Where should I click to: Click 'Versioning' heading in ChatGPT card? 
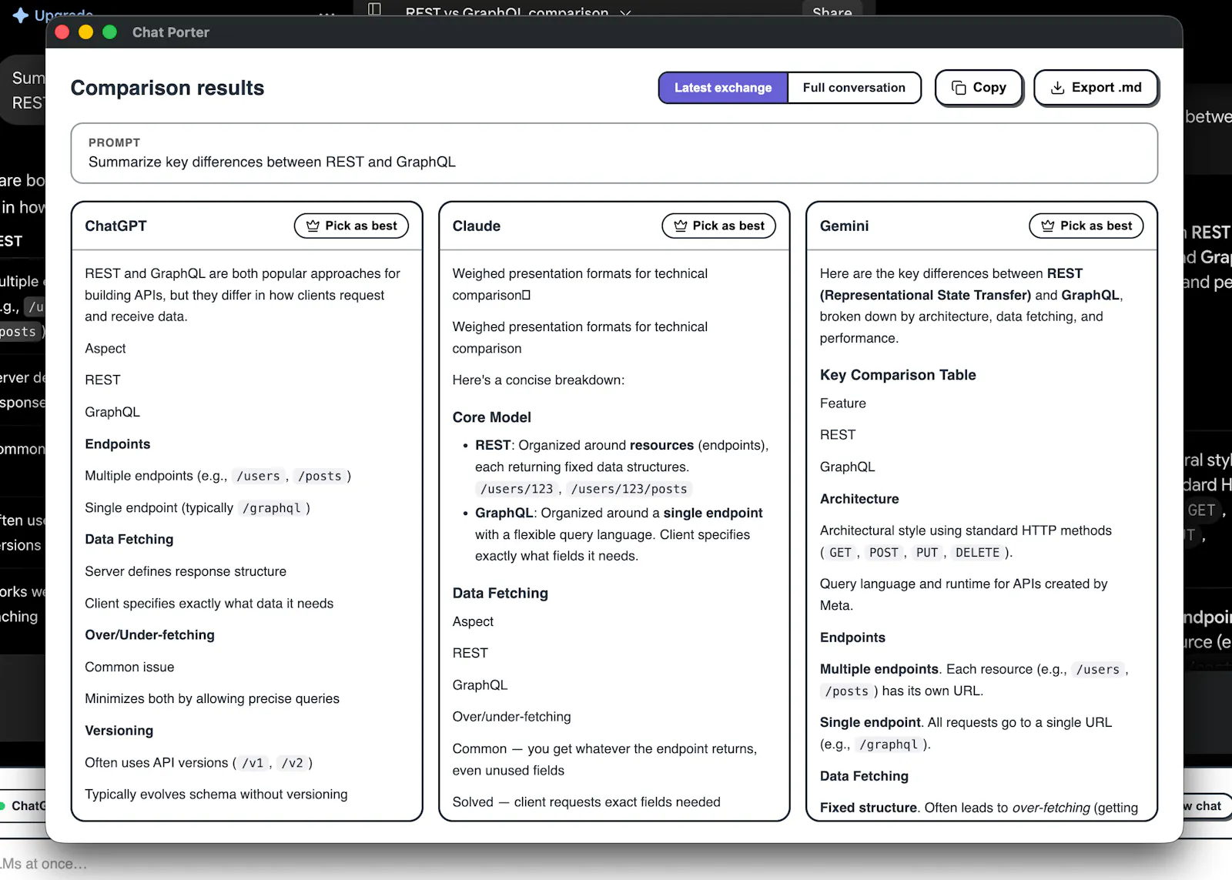(119, 731)
